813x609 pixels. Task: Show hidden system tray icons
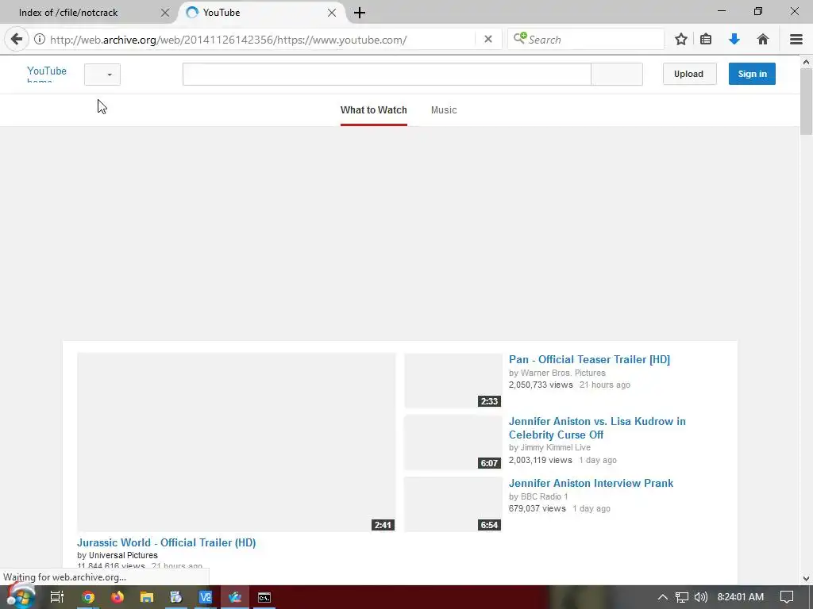point(663,597)
